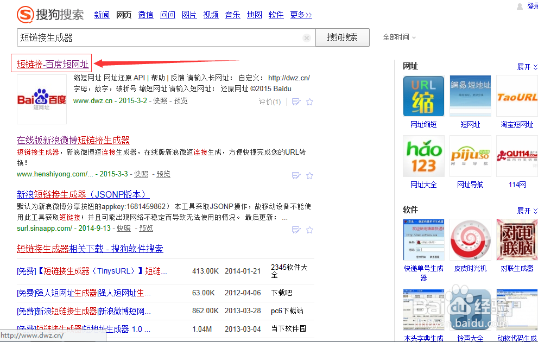Image resolution: width=538 pixels, height=342 pixels.
Task: Open the 强人短网址生成器 download link
Action: [84, 293]
